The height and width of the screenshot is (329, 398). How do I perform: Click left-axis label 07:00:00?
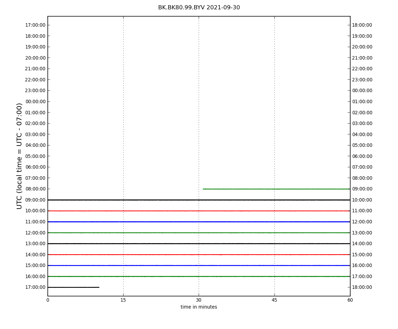pos(35,178)
